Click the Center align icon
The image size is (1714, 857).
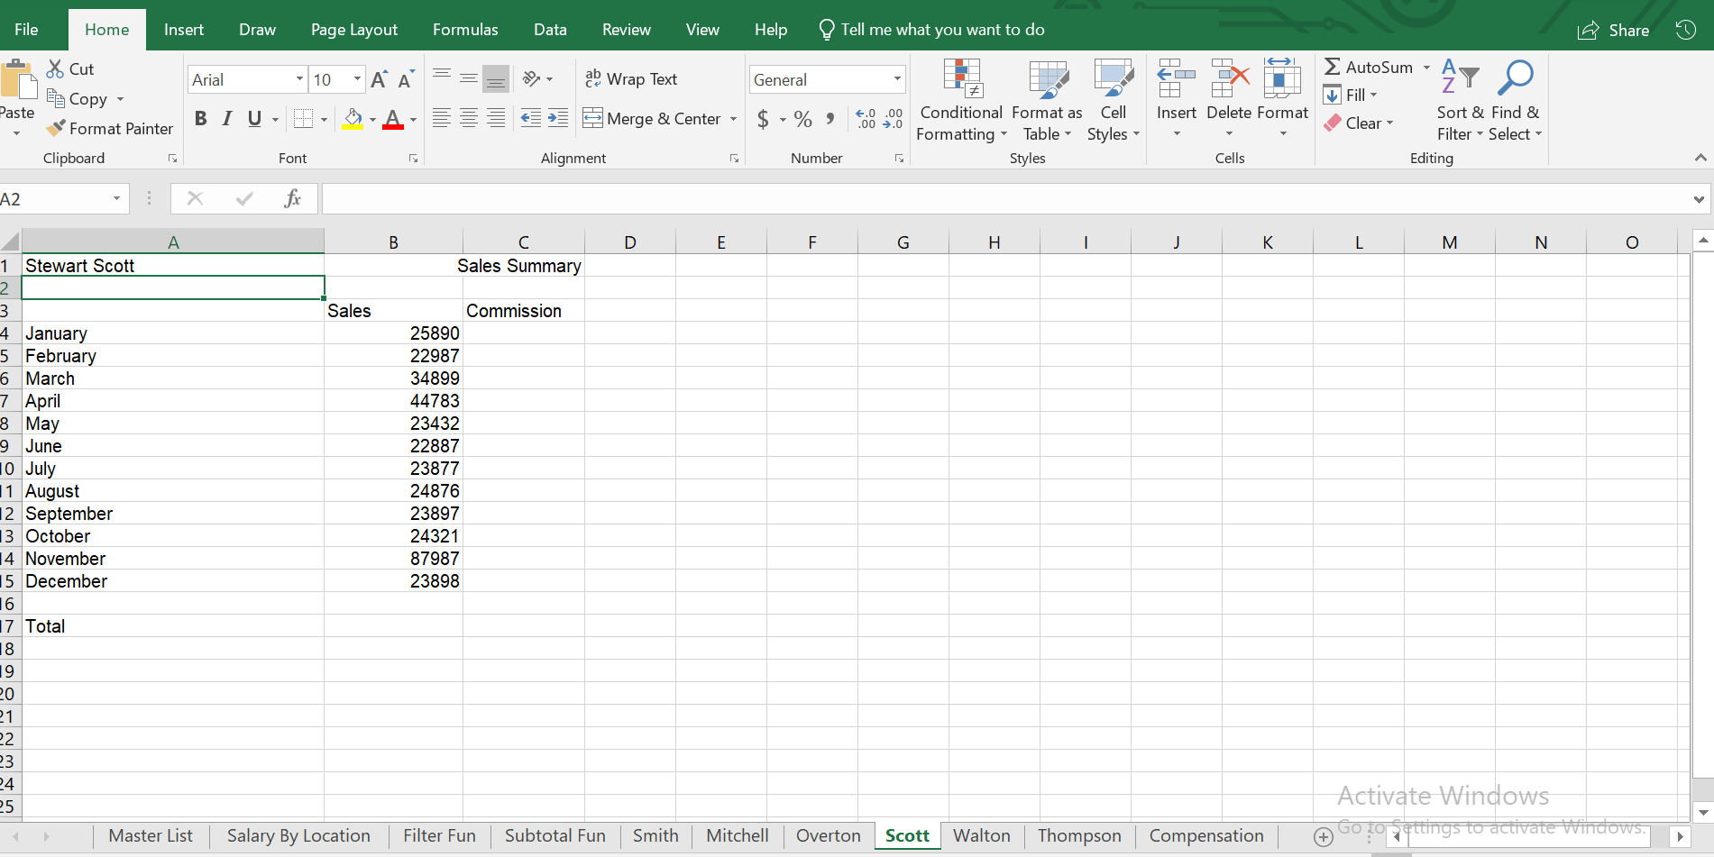pyautogui.click(x=469, y=118)
